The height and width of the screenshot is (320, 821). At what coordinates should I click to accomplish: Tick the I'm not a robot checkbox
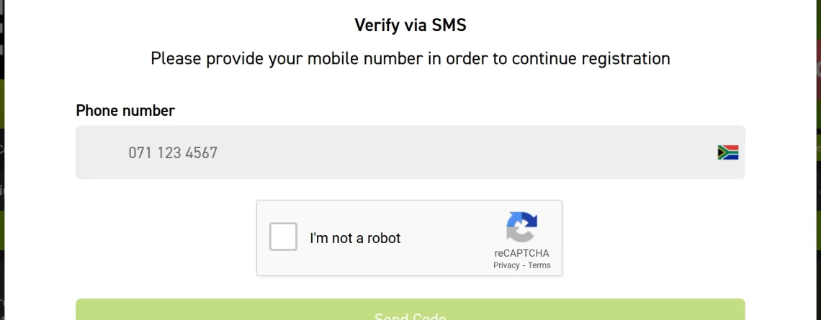283,237
